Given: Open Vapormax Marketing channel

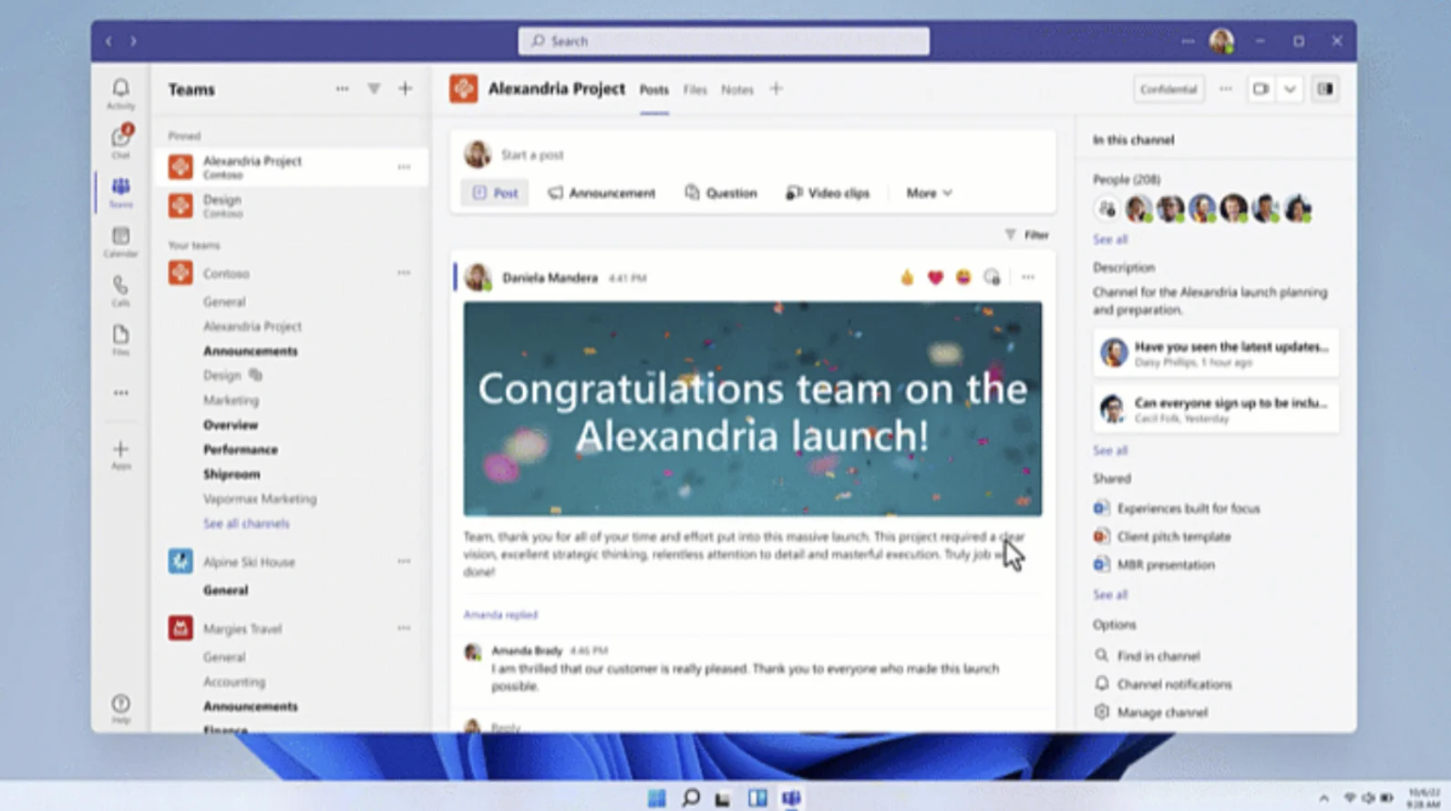Looking at the screenshot, I should coord(260,498).
